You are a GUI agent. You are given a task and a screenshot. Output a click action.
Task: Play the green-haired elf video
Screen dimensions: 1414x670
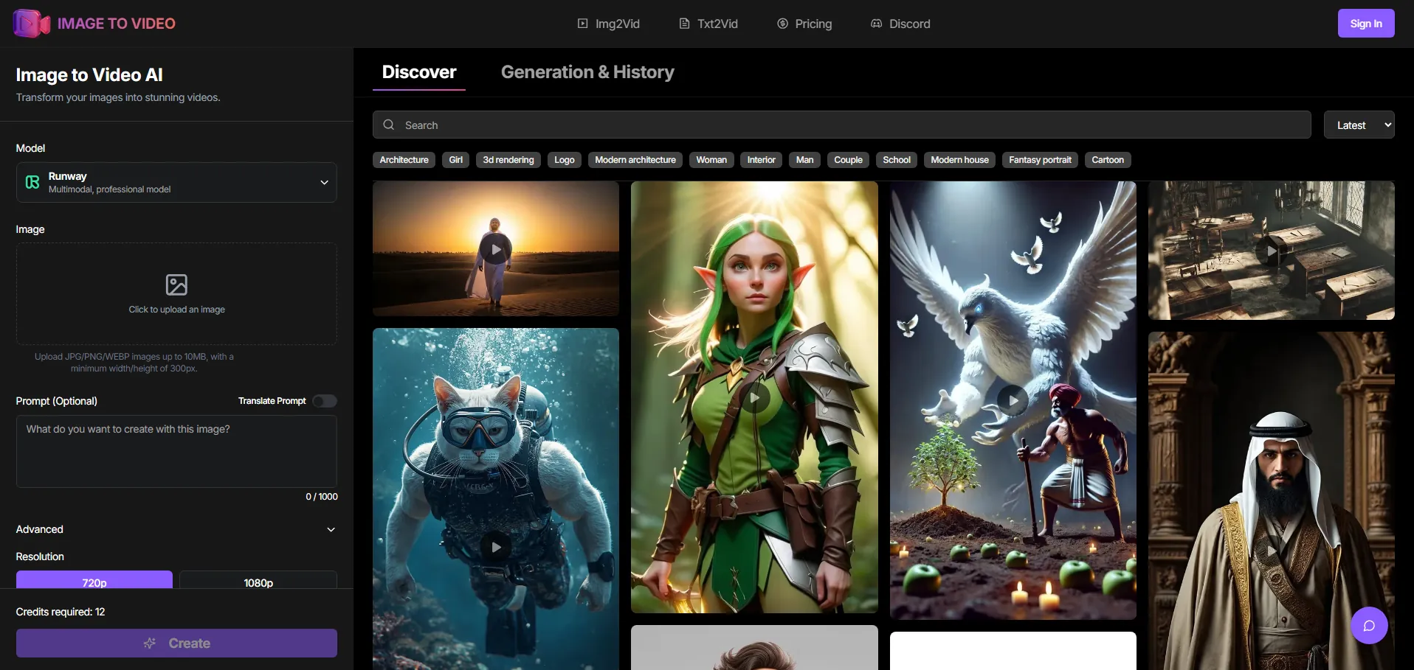[754, 398]
